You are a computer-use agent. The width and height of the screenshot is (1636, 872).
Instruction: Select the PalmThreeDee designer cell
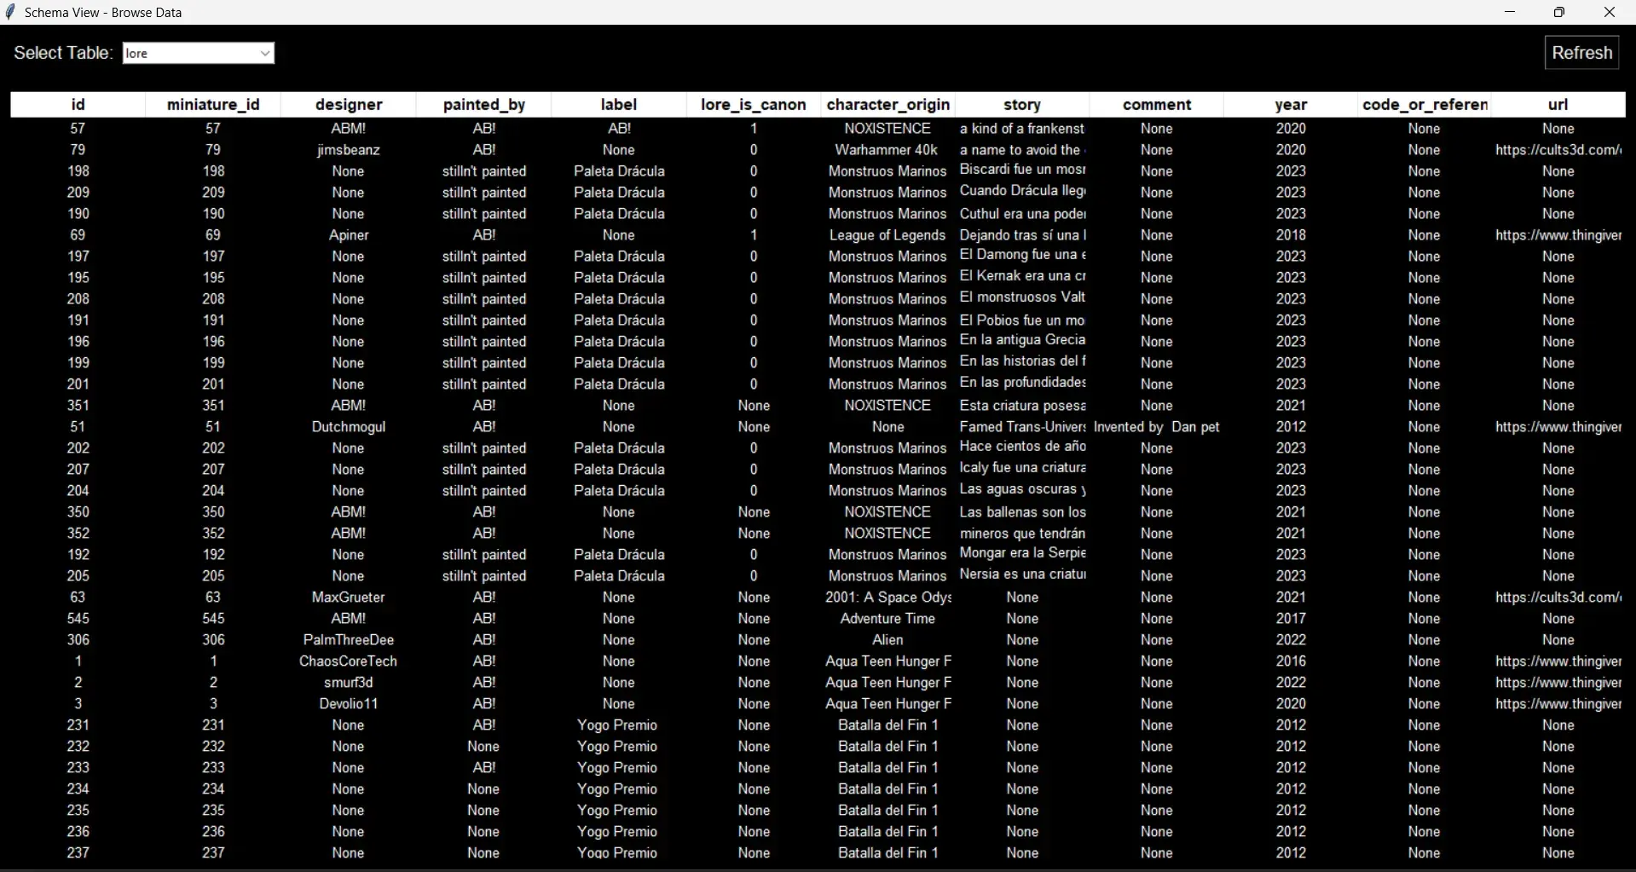[x=349, y=640]
